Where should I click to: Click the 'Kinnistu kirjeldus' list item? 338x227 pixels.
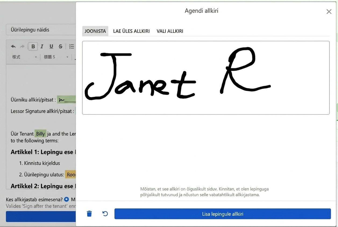(42, 163)
